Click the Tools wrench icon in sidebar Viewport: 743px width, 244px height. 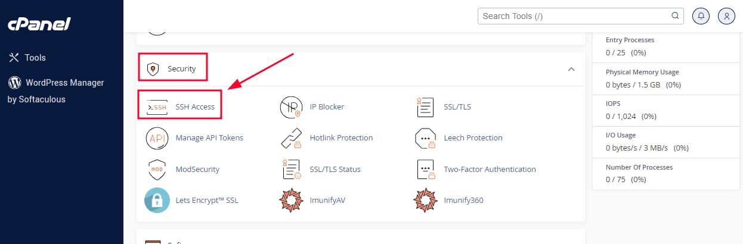point(14,58)
